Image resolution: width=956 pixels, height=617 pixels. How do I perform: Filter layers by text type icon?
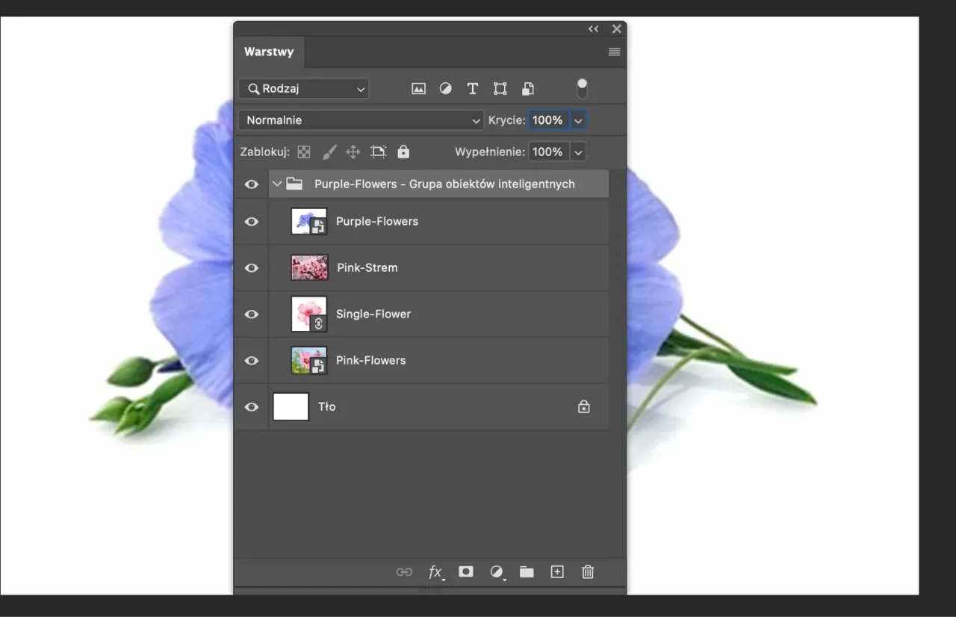tap(472, 89)
